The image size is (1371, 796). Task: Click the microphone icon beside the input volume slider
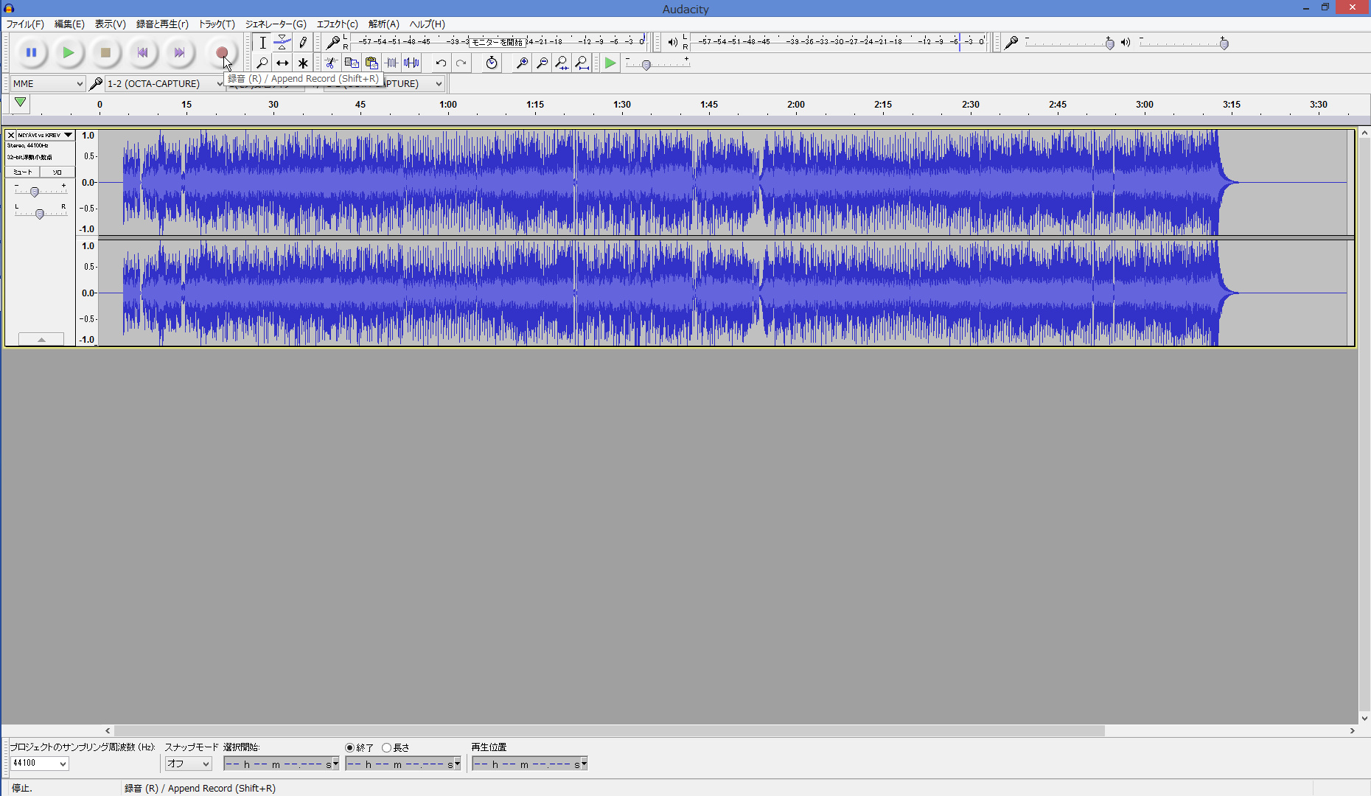tap(1011, 43)
